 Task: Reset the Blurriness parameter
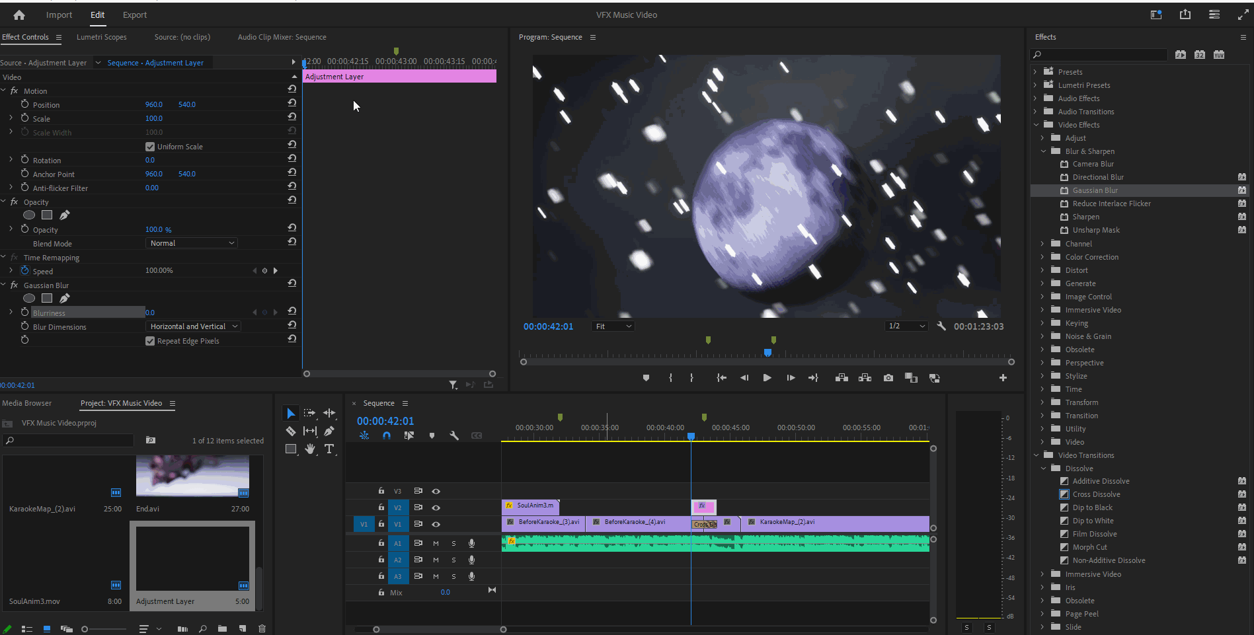(292, 311)
